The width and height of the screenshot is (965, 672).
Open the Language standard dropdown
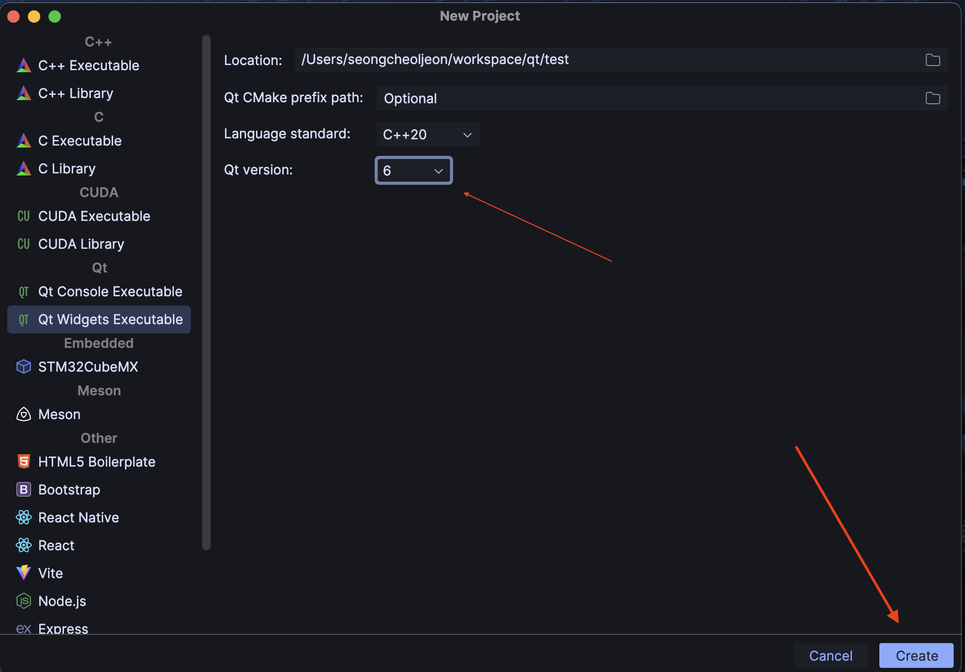pos(427,134)
